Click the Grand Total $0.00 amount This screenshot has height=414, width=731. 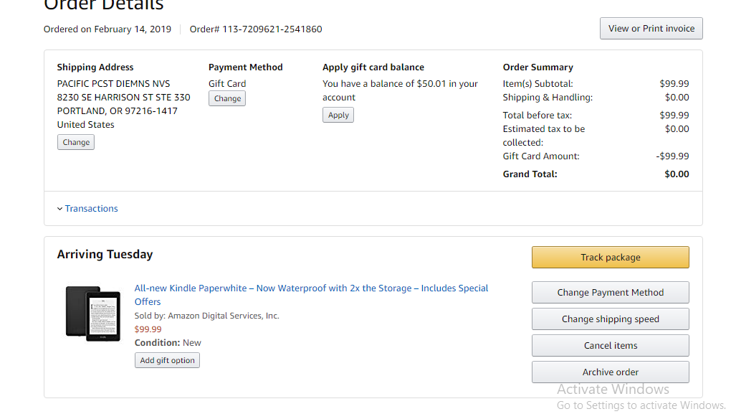(x=677, y=174)
